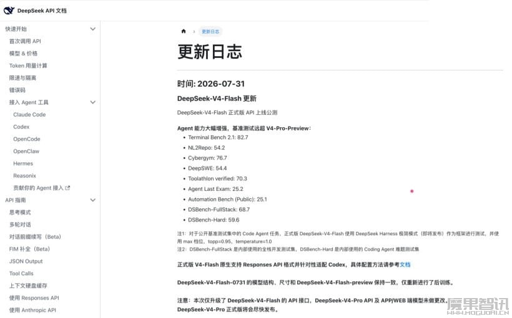Click the 时间: 2026-07-31 heading
This screenshot has width=512, height=318.
click(x=211, y=84)
